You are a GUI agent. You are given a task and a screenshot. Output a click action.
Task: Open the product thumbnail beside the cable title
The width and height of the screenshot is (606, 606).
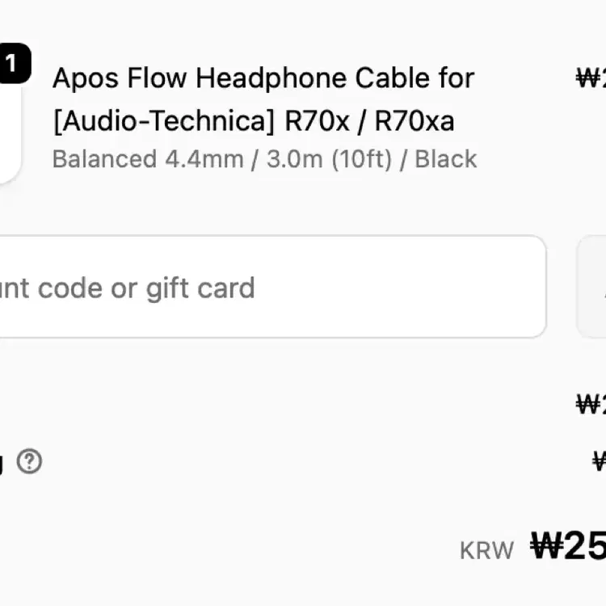8,121
